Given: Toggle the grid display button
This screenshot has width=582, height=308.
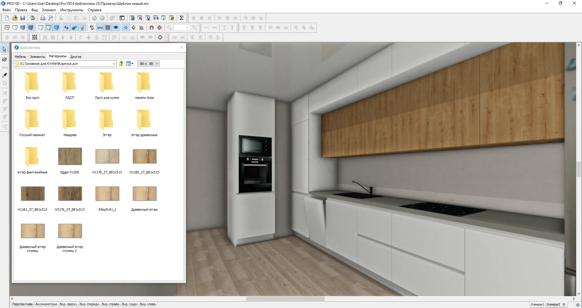Looking at the screenshot, I should point(108,28).
